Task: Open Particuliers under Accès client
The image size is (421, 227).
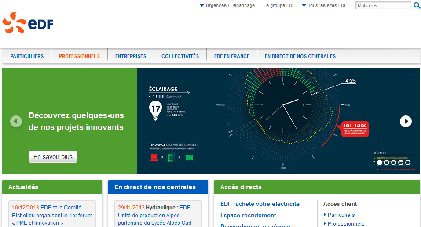Action: tap(341, 215)
